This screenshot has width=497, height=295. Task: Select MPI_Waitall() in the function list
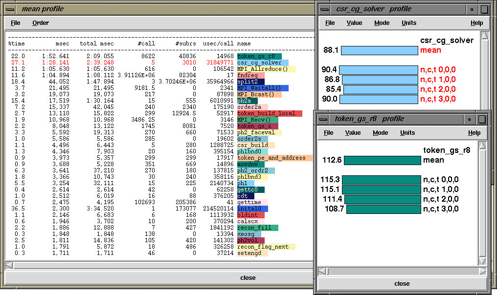pos(263,88)
